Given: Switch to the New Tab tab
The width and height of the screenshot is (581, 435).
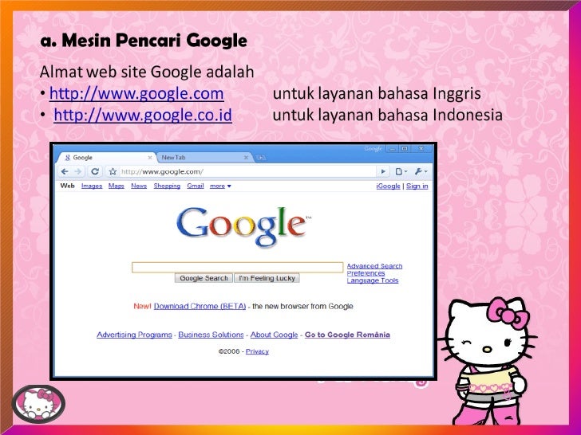Looking at the screenshot, I should point(205,158).
